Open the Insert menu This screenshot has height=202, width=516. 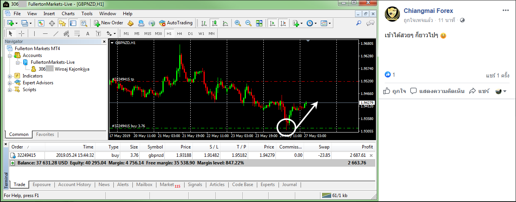(49, 14)
